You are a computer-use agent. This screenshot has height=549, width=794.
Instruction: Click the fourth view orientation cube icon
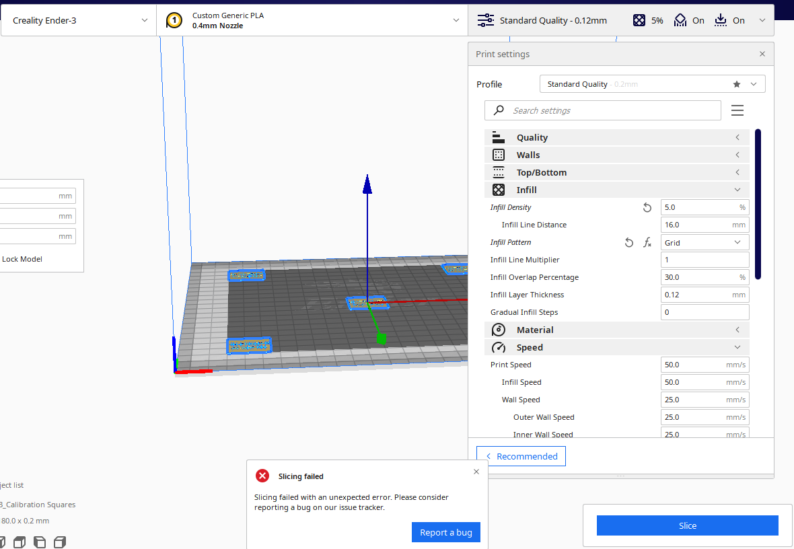60,542
